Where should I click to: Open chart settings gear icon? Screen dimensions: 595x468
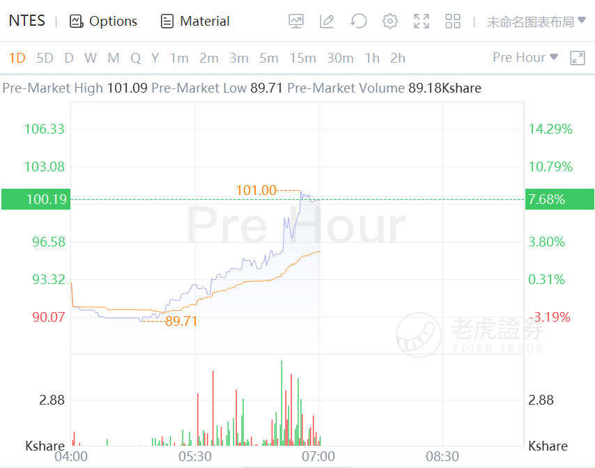coord(389,22)
